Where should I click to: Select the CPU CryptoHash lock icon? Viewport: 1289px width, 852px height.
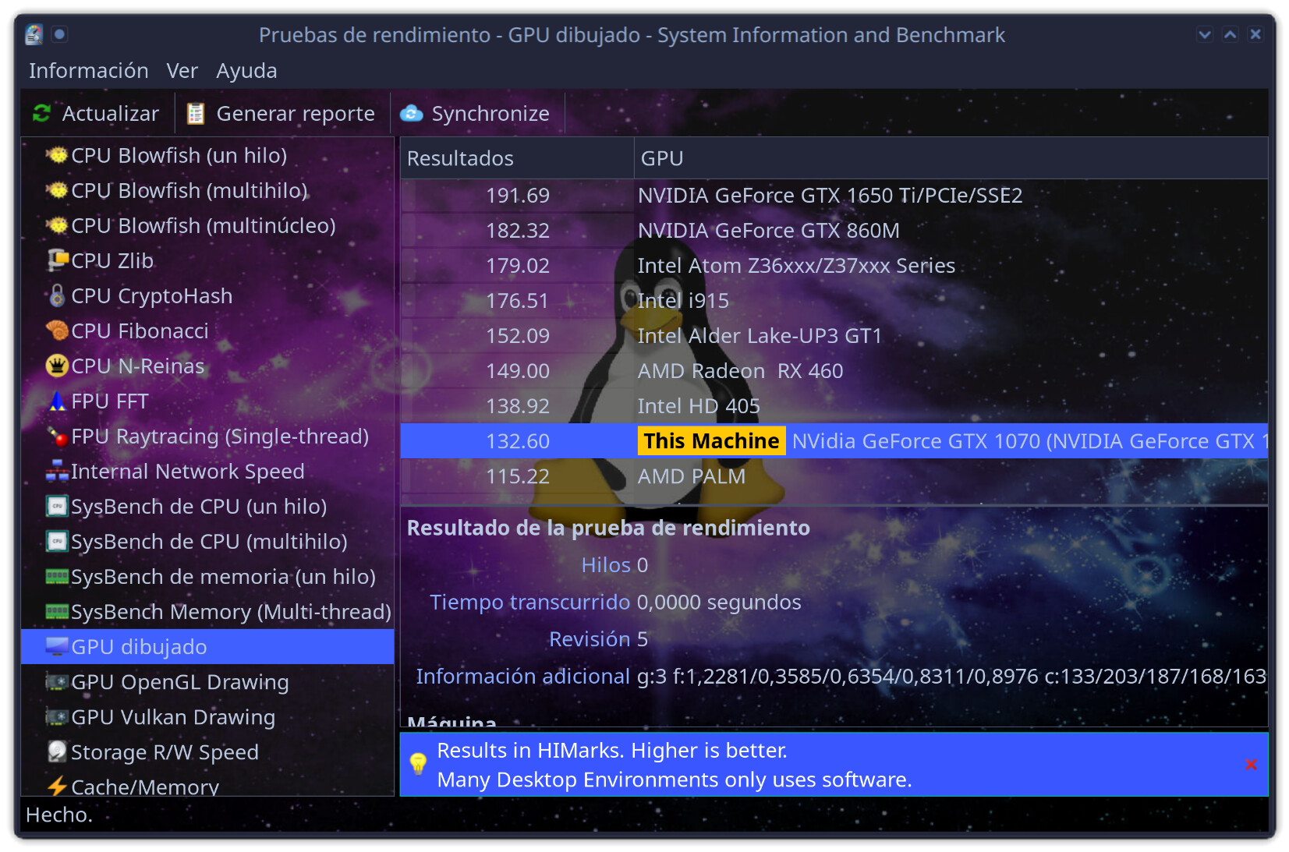click(x=57, y=295)
